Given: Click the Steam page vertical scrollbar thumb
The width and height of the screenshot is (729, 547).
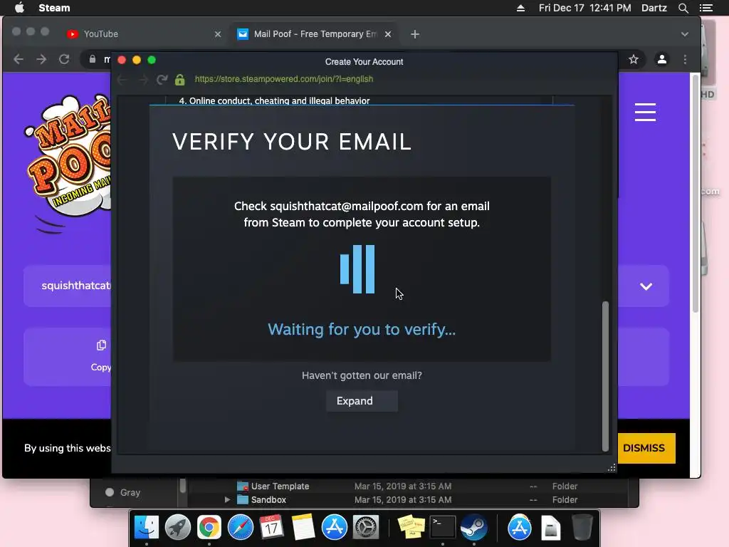Looking at the screenshot, I should point(605,376).
